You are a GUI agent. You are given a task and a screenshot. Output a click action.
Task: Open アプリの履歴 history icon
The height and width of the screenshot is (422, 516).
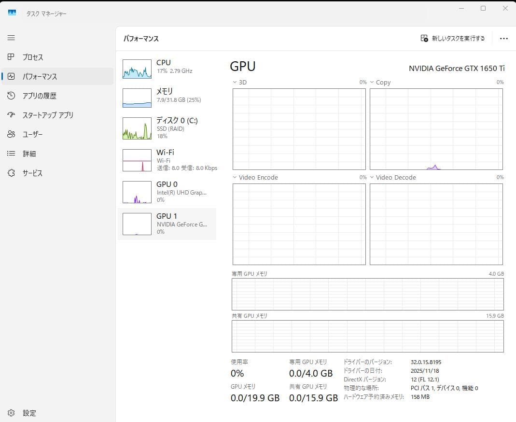(x=11, y=96)
